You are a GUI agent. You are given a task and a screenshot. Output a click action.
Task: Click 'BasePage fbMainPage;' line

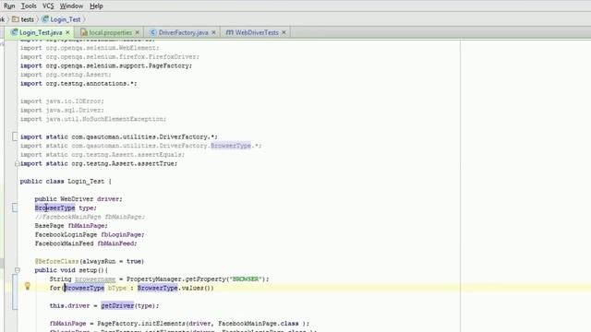71,226
